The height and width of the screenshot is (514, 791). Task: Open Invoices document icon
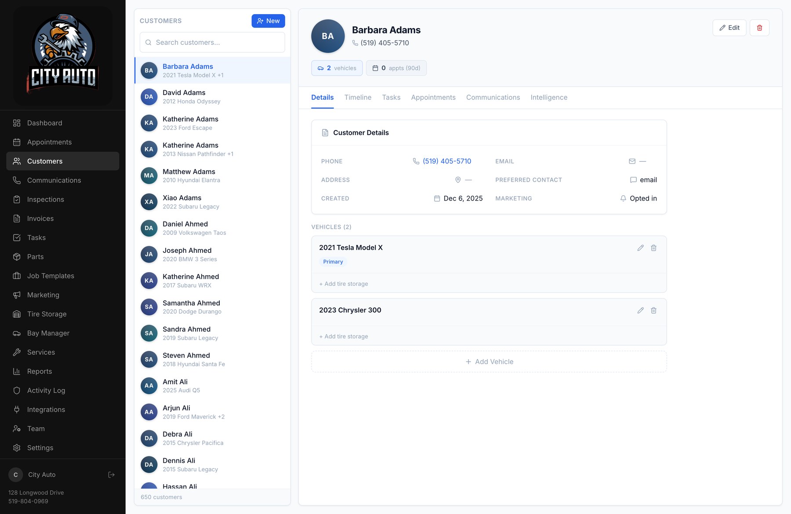[17, 219]
